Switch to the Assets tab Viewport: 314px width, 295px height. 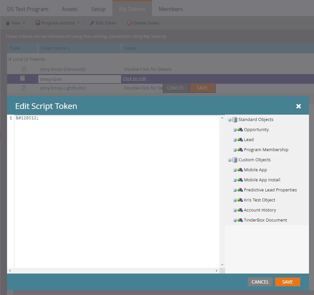(69, 9)
